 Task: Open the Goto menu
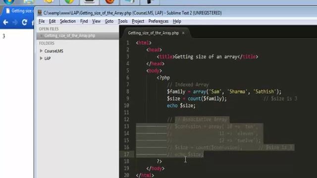[109, 21]
